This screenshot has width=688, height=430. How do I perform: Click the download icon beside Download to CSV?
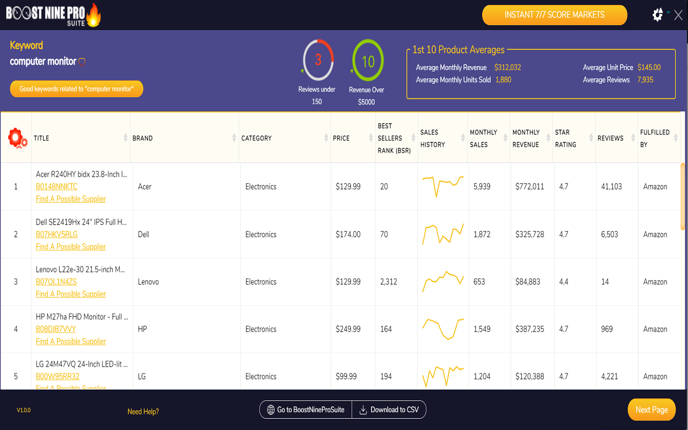click(364, 410)
